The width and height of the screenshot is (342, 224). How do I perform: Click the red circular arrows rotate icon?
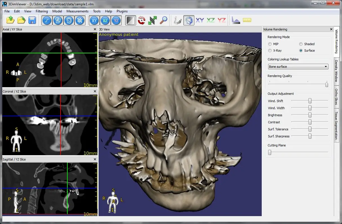[141, 20]
